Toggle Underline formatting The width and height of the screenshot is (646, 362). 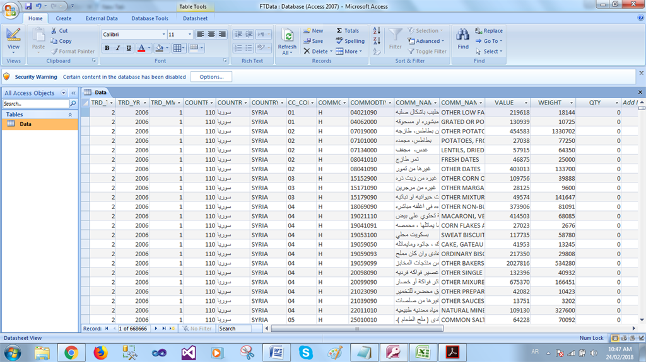(x=129, y=48)
